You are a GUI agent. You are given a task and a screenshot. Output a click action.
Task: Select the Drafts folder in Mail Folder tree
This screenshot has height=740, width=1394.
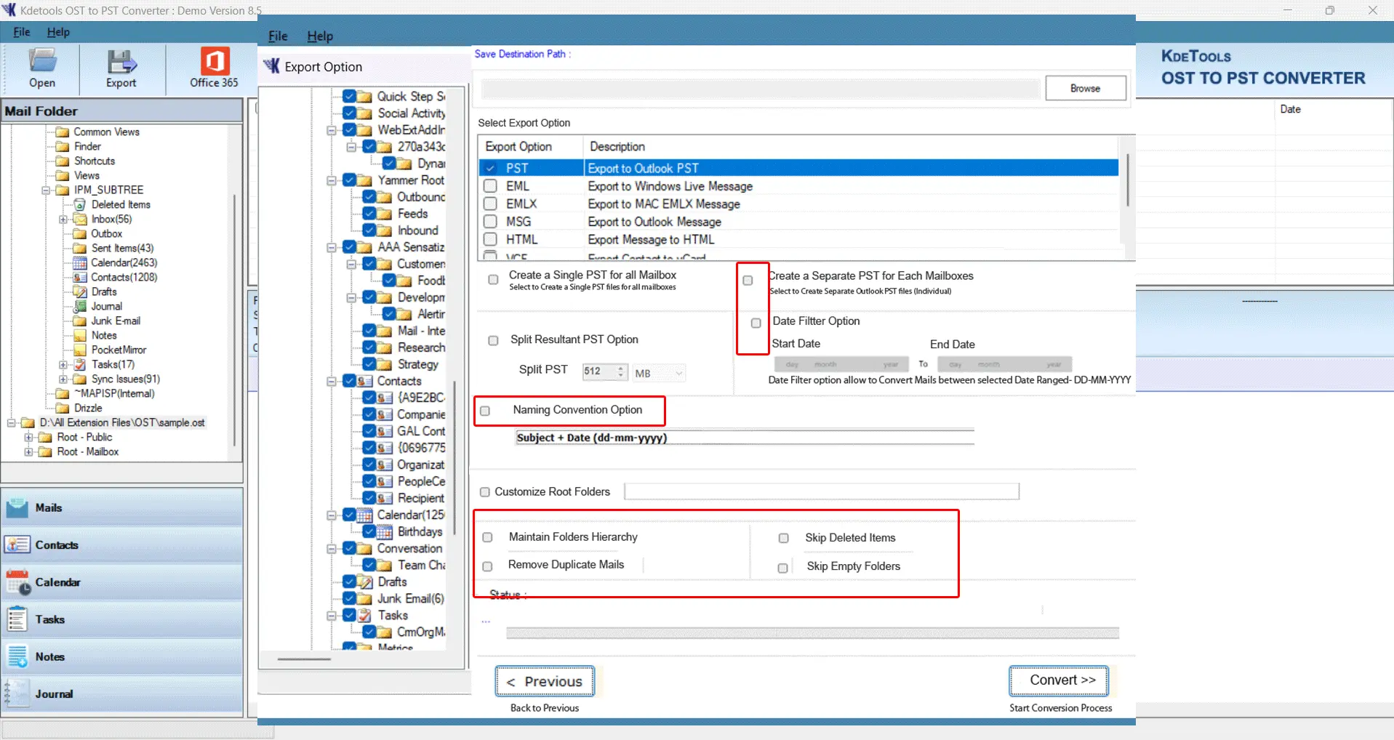coord(104,291)
